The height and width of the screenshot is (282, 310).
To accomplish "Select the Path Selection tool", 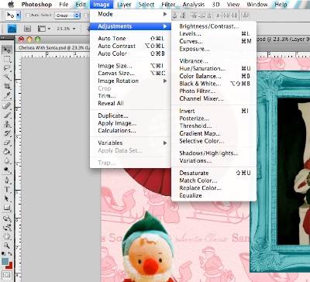I will coord(7,198).
